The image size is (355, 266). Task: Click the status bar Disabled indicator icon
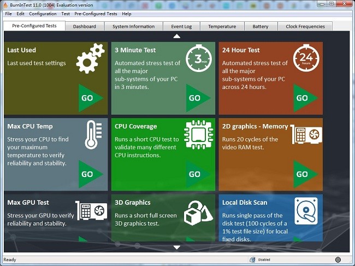tap(252, 260)
